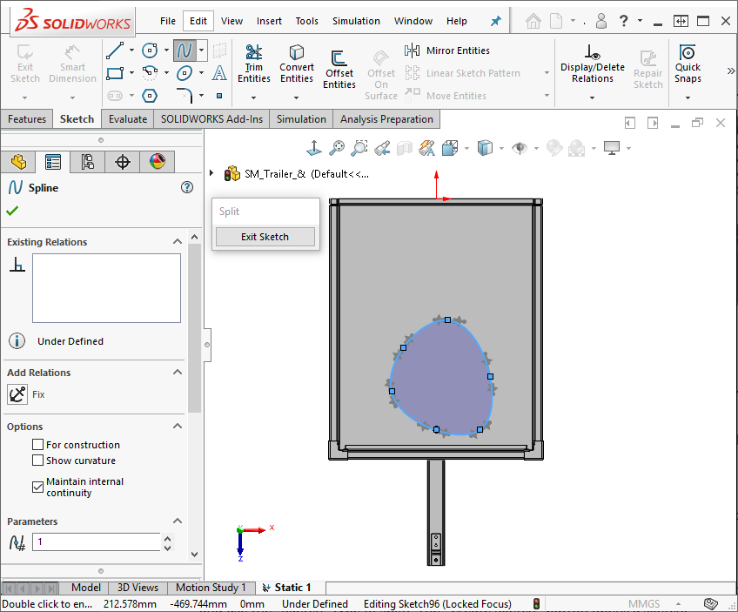The height and width of the screenshot is (612, 738).
Task: Open Quick Snaps tool
Action: tap(688, 64)
